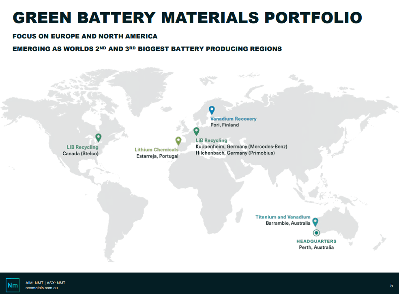Viewport: 399px width, 294px height.
Task: Click the 'LiB Recycling' label over Canada
Action: tap(82, 147)
